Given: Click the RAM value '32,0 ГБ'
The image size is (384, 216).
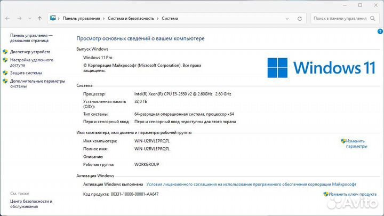Looking at the screenshot, I should click(x=141, y=101).
